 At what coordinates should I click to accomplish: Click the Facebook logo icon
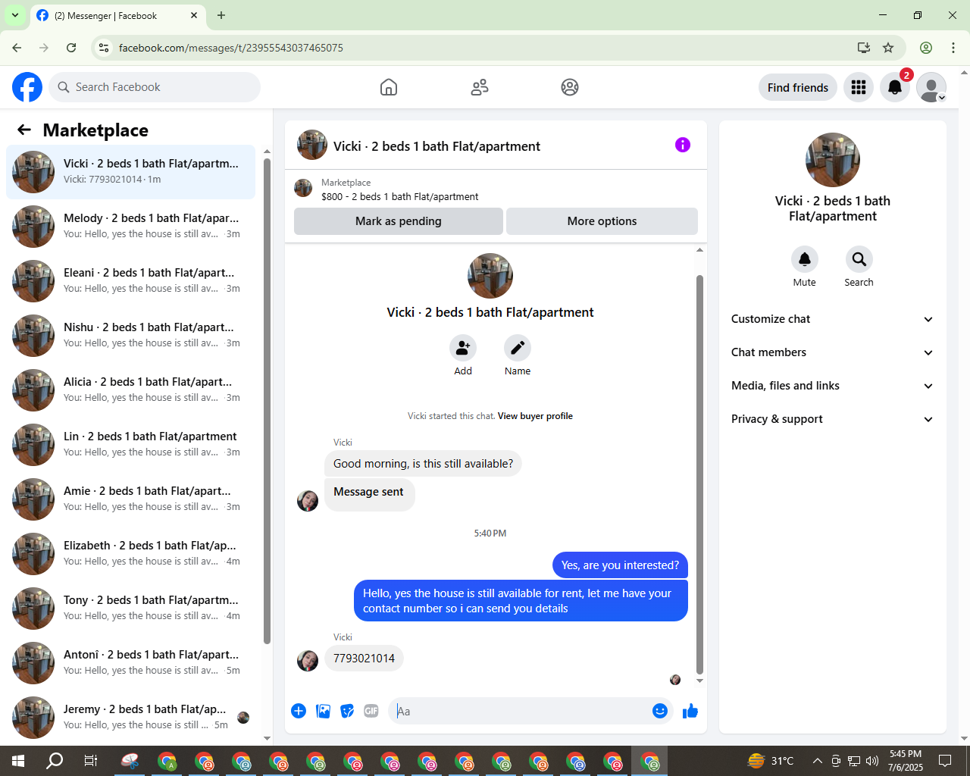pos(27,87)
